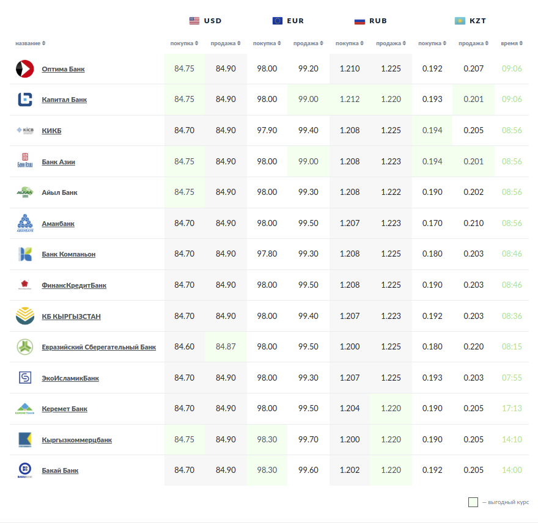The image size is (538, 523).
Task: Click the Bakai Bank logo icon
Action: 24,470
